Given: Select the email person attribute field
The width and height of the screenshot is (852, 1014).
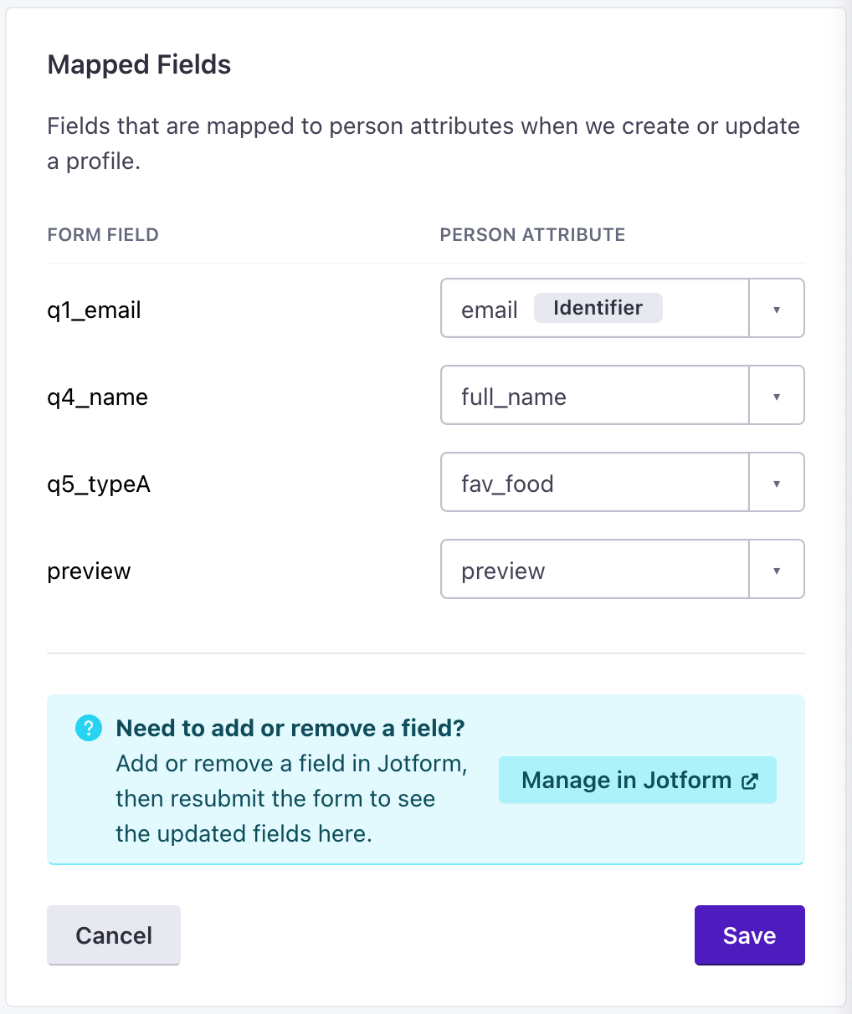Looking at the screenshot, I should 594,309.
